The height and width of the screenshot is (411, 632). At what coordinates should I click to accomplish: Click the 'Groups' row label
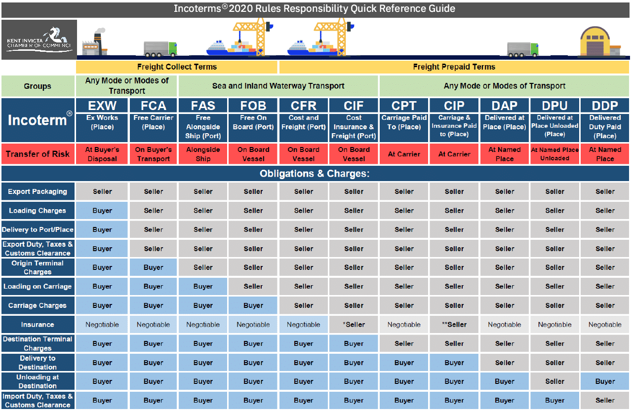38,86
